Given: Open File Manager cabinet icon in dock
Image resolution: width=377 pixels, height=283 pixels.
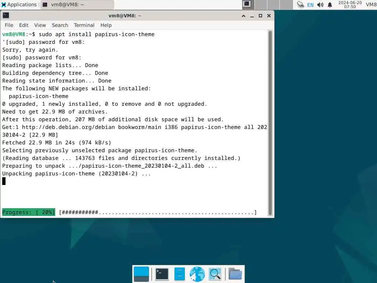Looking at the screenshot, I should (x=179, y=274).
